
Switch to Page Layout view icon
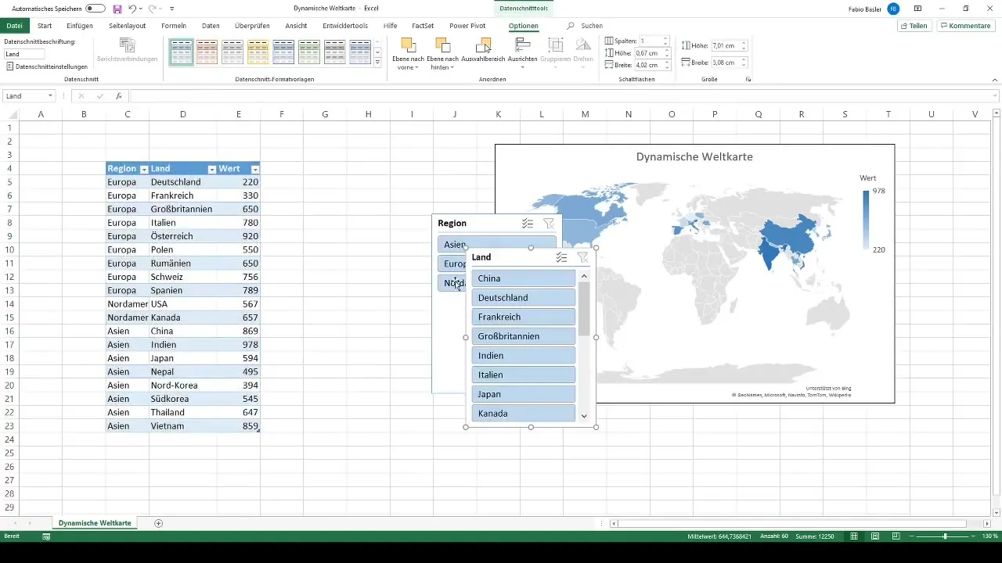(874, 536)
